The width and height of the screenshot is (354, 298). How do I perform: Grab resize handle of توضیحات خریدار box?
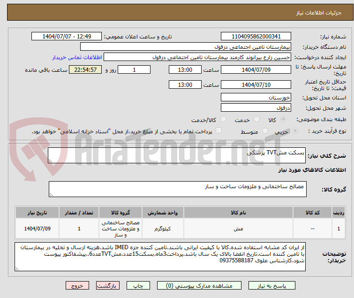coord(17,268)
